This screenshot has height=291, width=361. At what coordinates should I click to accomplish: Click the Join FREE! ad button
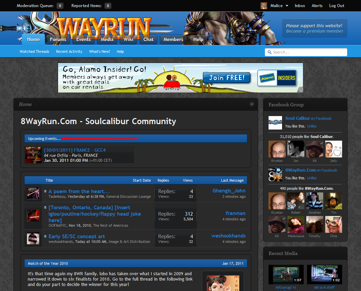[227, 78]
